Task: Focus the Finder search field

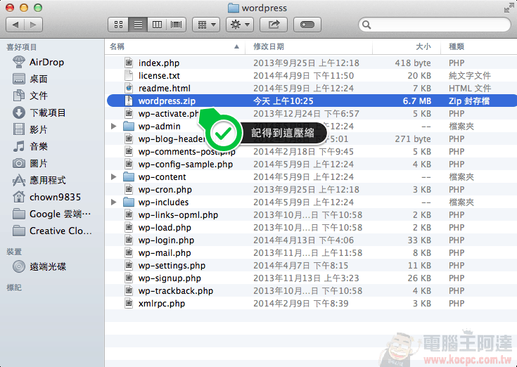Action: click(x=435, y=25)
